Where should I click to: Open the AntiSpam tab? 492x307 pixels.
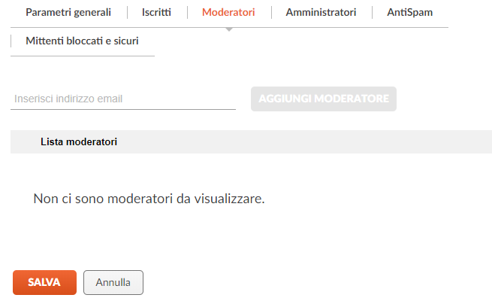[x=409, y=12]
